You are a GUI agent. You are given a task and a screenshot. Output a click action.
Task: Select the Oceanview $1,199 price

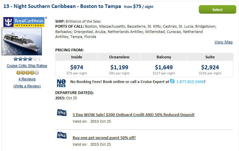click(x=119, y=67)
